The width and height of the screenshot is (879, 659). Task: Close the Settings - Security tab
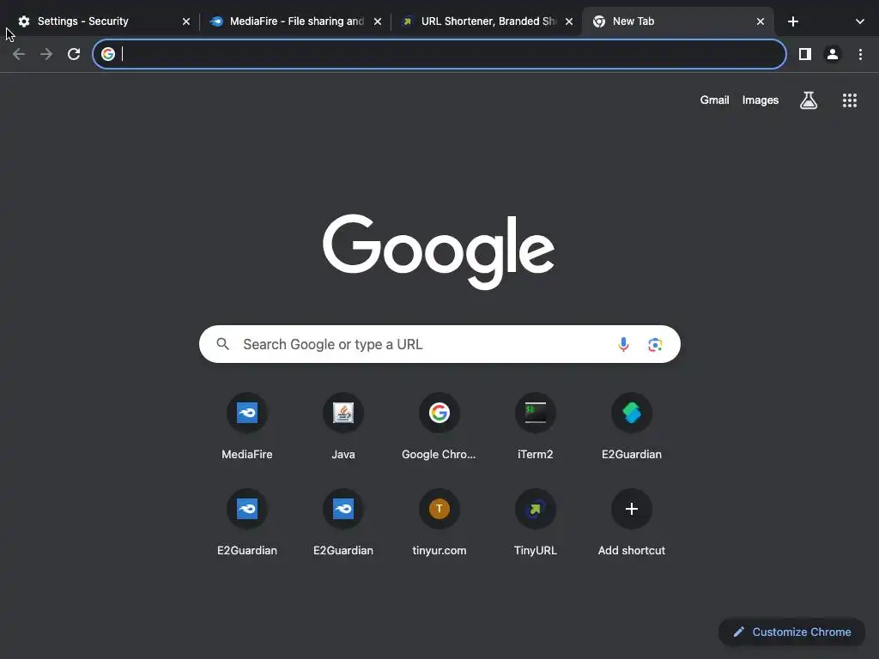[x=186, y=21]
